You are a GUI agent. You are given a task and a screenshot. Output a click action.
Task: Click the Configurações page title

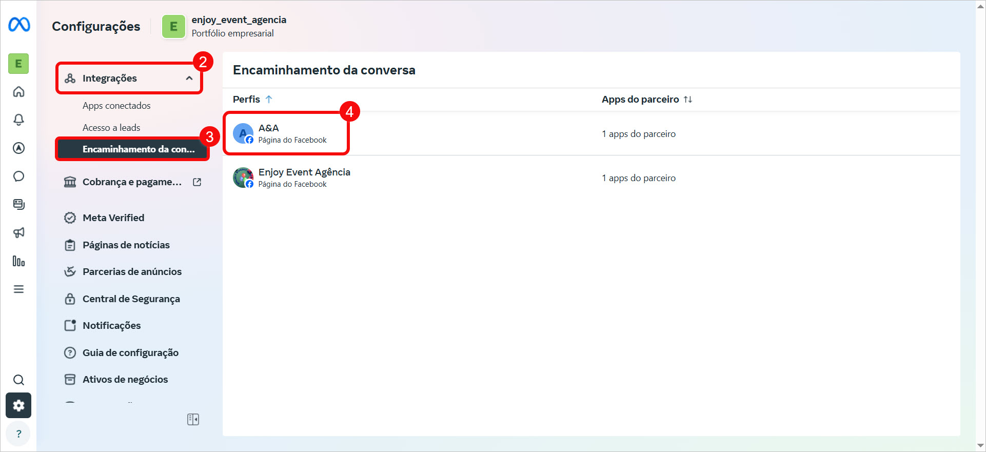point(96,27)
